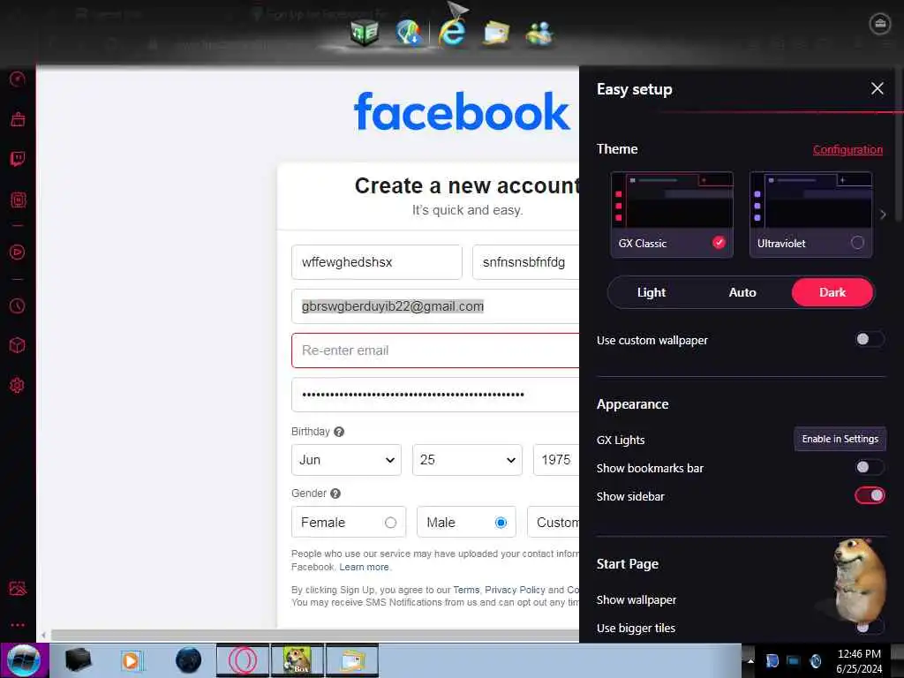
Task: Open GX Control speedometer icon in sidebar
Action: pos(18,79)
